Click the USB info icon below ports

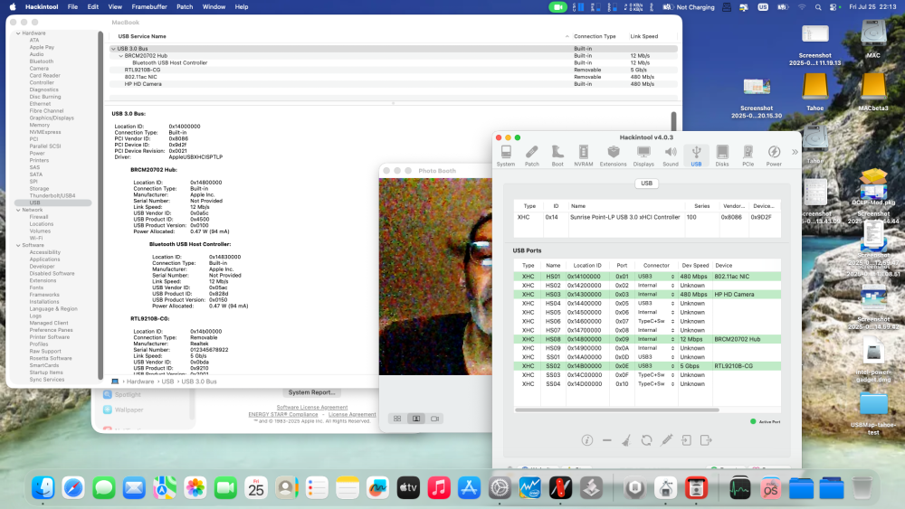click(x=587, y=440)
